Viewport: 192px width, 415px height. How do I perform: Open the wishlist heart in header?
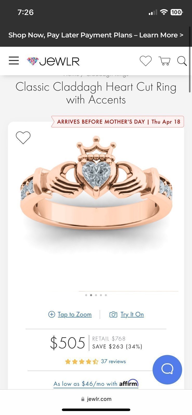tap(145, 61)
